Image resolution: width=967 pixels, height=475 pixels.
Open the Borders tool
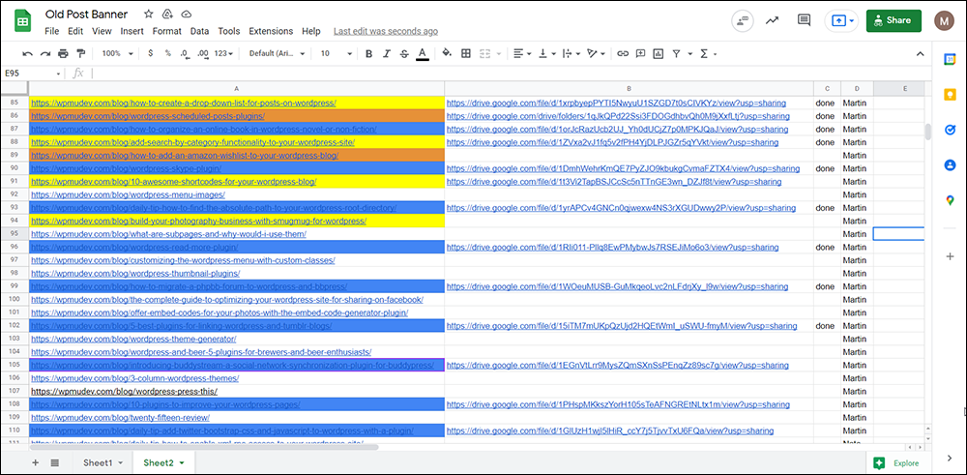click(x=466, y=53)
